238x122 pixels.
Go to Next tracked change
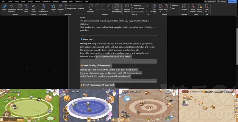tap(173, 9)
